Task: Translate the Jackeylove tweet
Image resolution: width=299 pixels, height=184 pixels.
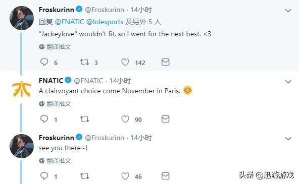Action: click(55, 47)
